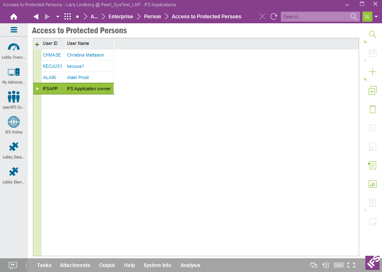
Task: Open the openIFS Community shortcut
Action: click(14, 100)
